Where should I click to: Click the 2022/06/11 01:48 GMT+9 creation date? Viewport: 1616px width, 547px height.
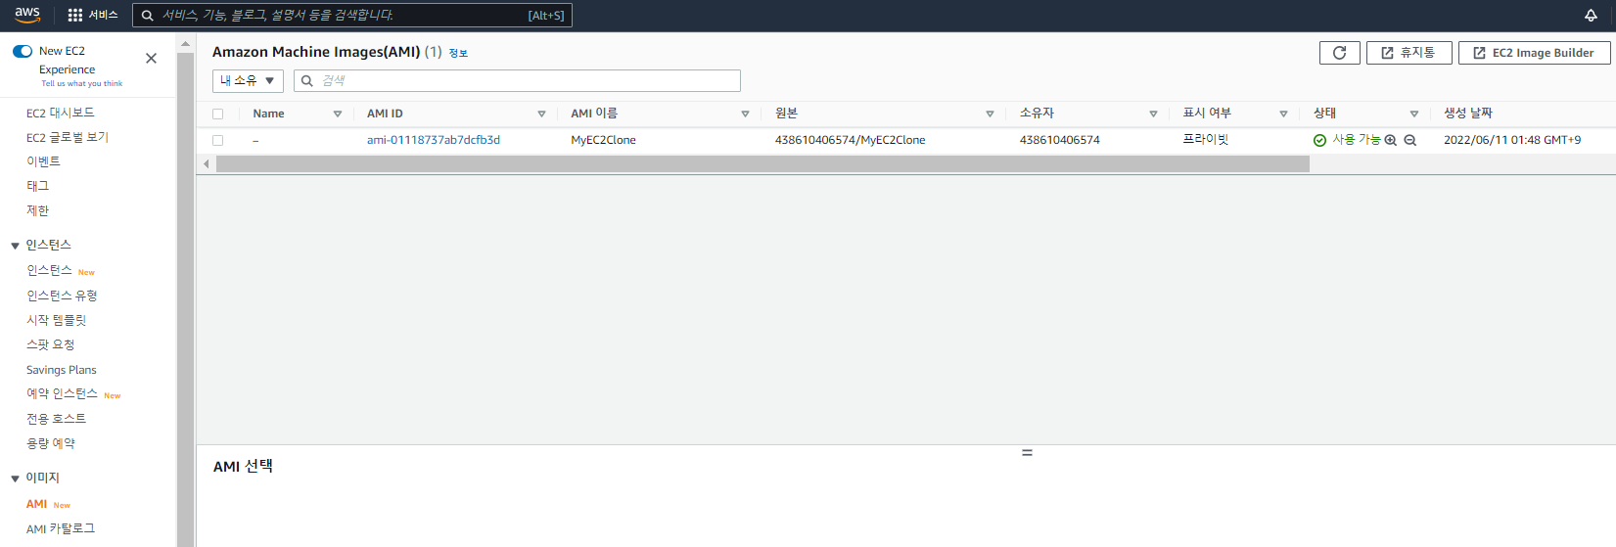(1512, 140)
